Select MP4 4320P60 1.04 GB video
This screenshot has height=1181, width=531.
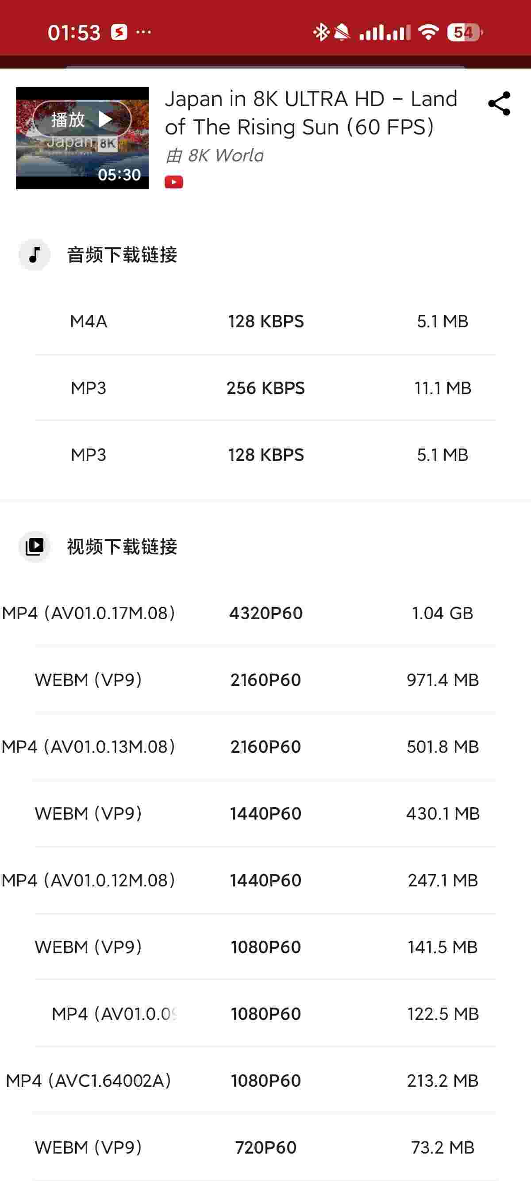(x=265, y=613)
